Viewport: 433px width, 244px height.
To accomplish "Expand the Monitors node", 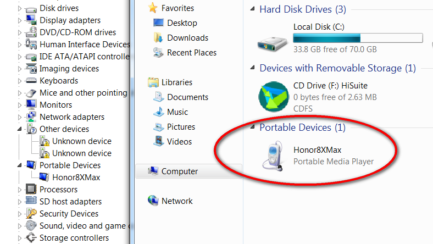I will pyautogui.click(x=20, y=105).
